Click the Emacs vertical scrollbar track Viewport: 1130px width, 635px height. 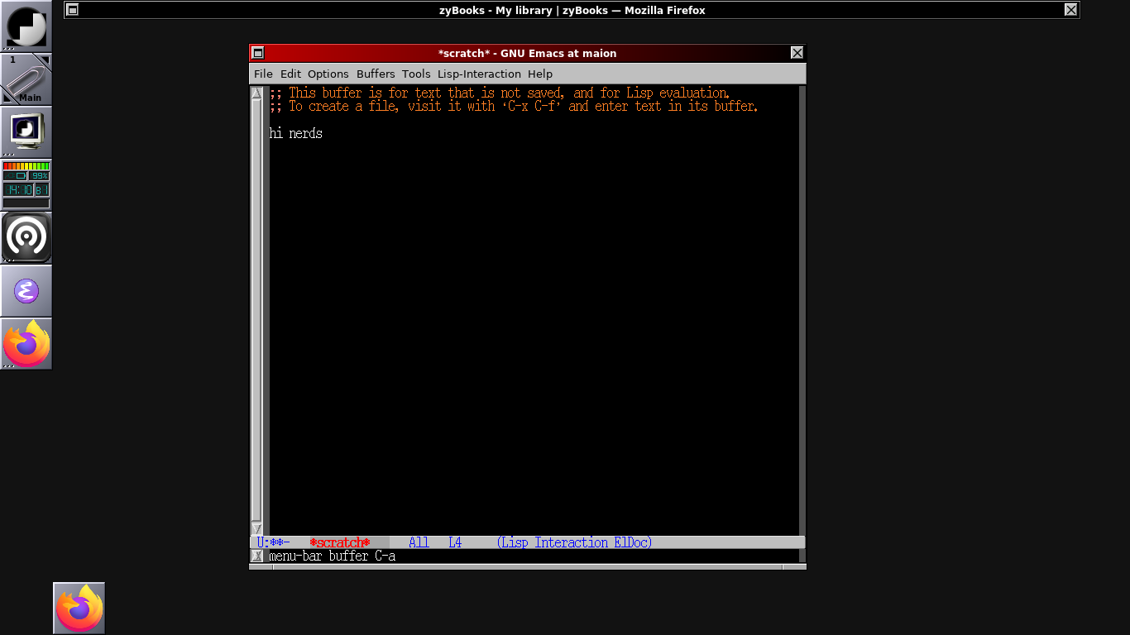256,310
